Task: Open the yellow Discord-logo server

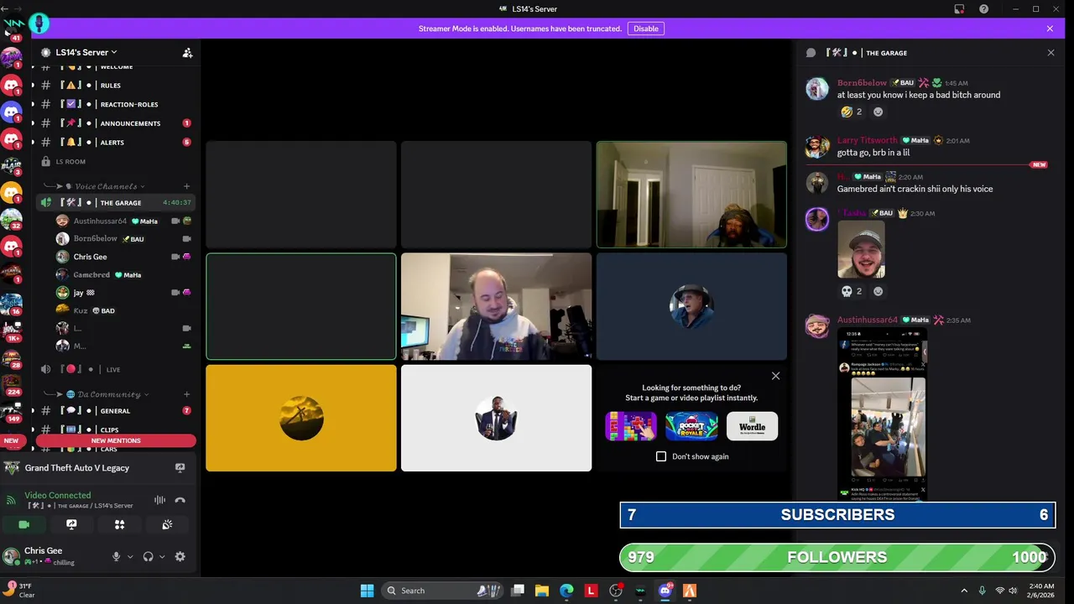Action: click(x=11, y=193)
